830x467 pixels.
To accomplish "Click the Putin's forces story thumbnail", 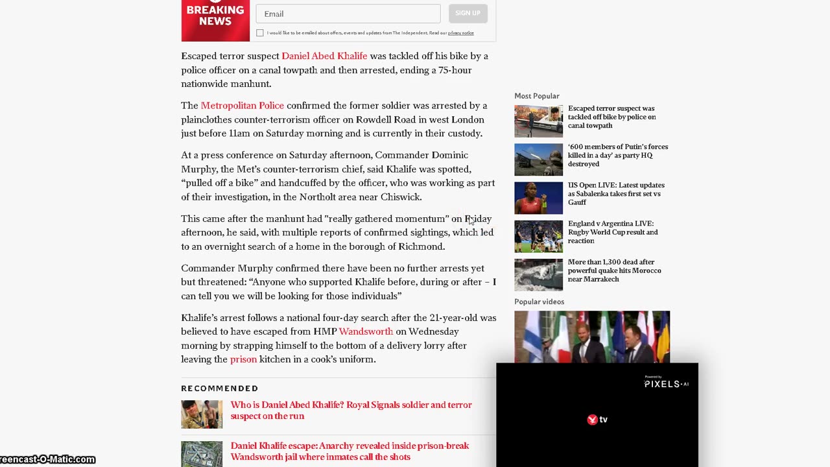I will click(x=539, y=160).
